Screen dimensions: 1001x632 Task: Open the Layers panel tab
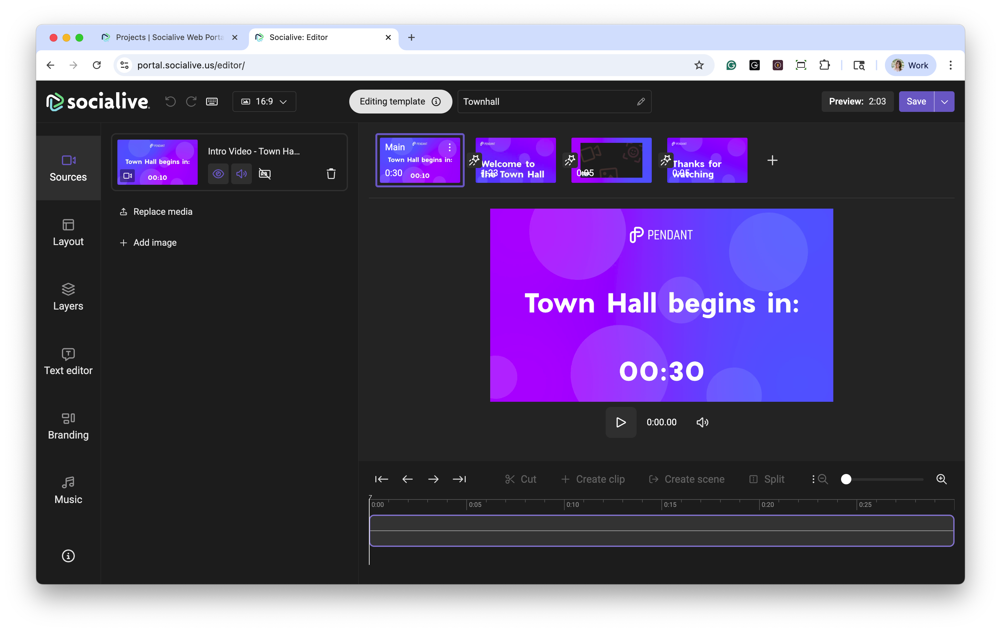click(68, 297)
